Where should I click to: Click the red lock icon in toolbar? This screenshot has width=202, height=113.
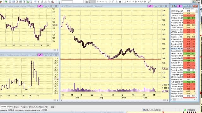click(52, 2)
